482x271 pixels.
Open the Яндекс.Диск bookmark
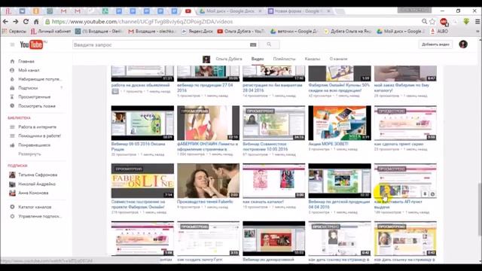click(x=197, y=32)
